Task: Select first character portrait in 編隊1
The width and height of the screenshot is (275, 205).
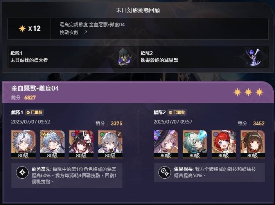Action: (23, 144)
